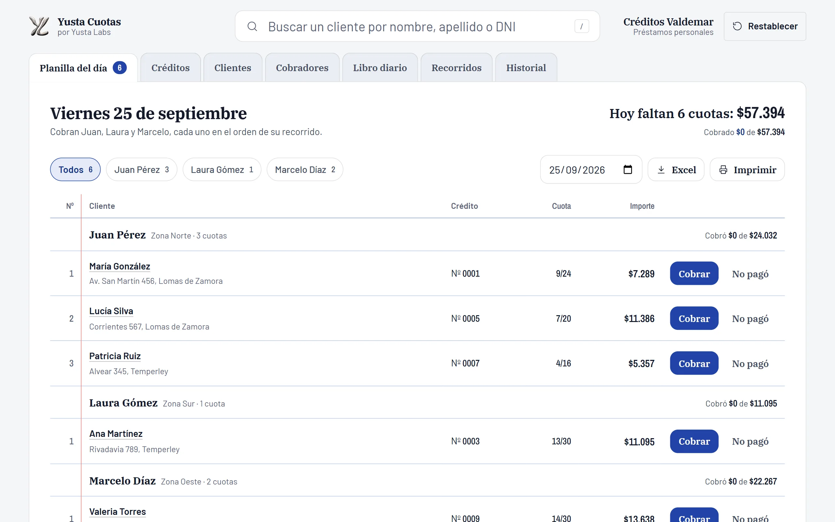The image size is (835, 522).
Task: Mark No pagó for Ana Martínez
Action: click(x=750, y=441)
